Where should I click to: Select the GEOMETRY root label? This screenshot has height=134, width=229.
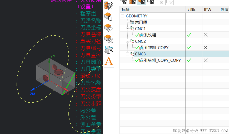(137, 16)
